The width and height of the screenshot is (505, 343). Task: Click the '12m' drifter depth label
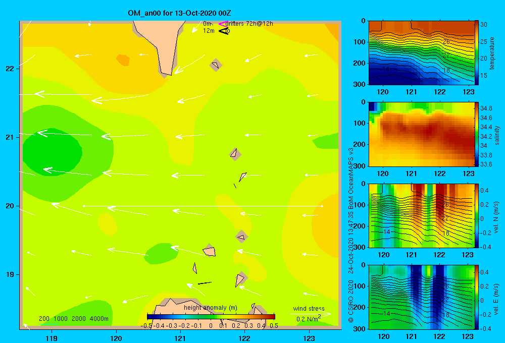209,31
